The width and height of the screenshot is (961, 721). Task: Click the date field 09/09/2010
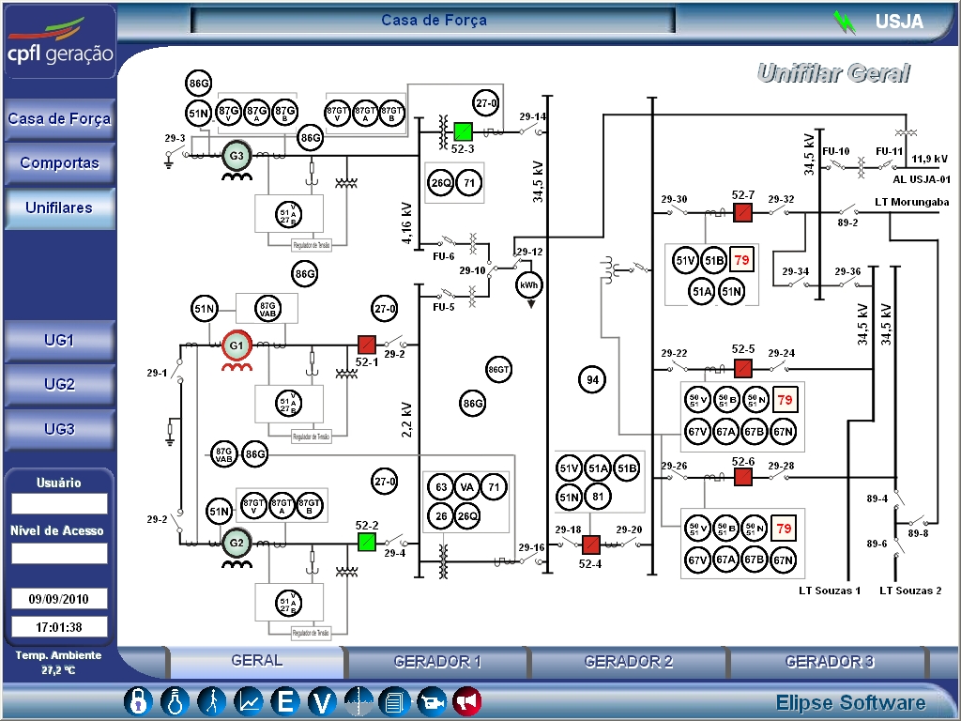click(x=59, y=599)
